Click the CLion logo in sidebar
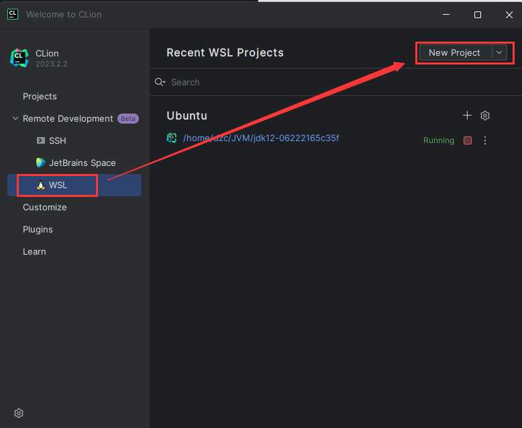Image resolution: width=522 pixels, height=428 pixels. point(19,58)
